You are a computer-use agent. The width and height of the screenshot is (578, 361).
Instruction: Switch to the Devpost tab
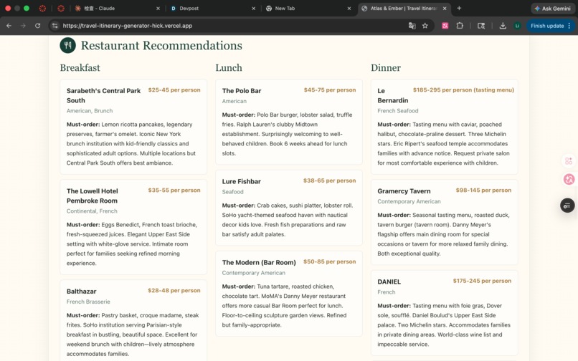pos(212,8)
